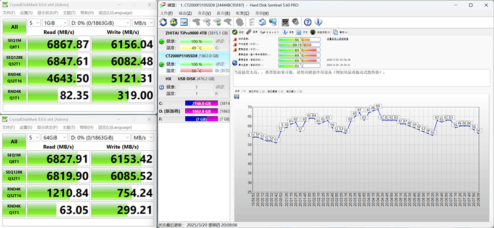Click the blue question mark help icon

(308, 22)
